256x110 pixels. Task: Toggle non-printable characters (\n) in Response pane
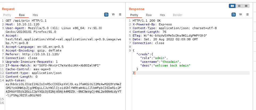(240, 14)
